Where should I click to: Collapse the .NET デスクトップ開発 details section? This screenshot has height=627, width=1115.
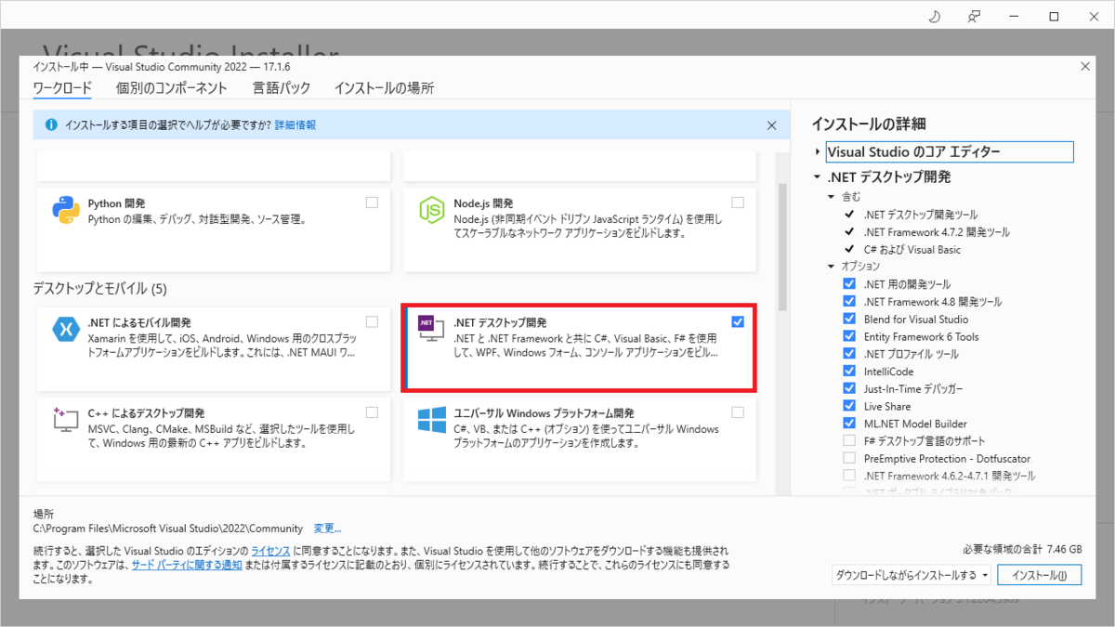[x=818, y=177]
